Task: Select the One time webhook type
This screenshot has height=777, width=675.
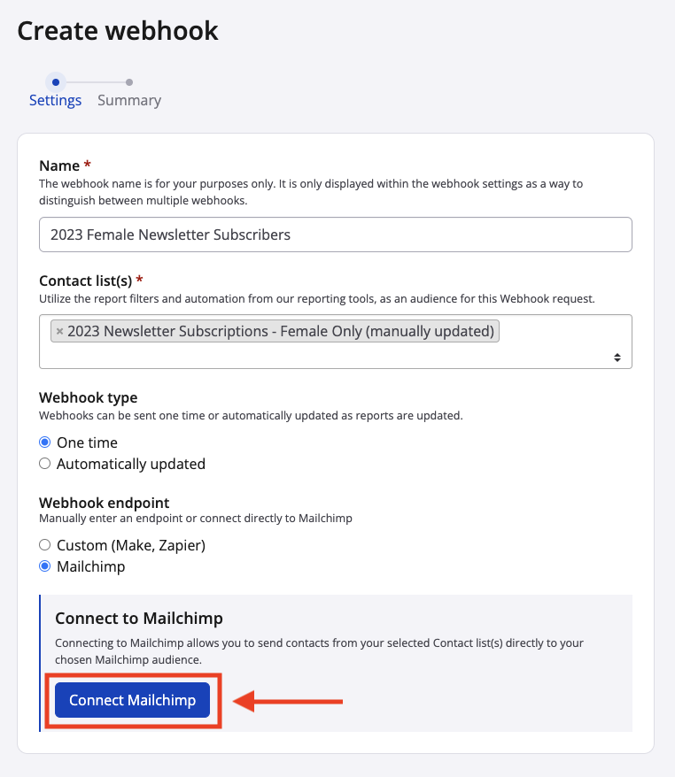Action: point(45,442)
